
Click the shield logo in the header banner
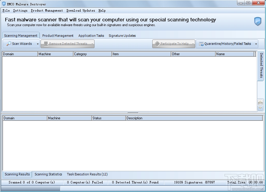[x=257, y=21]
